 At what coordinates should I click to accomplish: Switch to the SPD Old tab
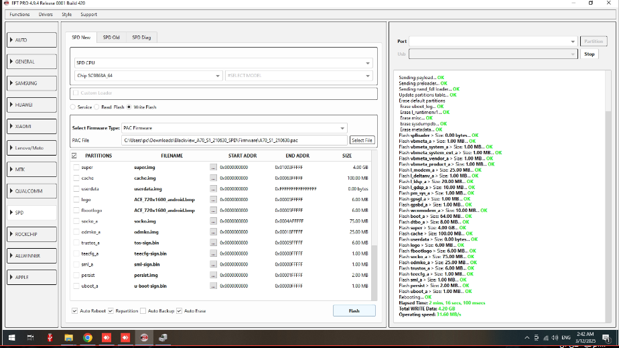click(x=111, y=38)
